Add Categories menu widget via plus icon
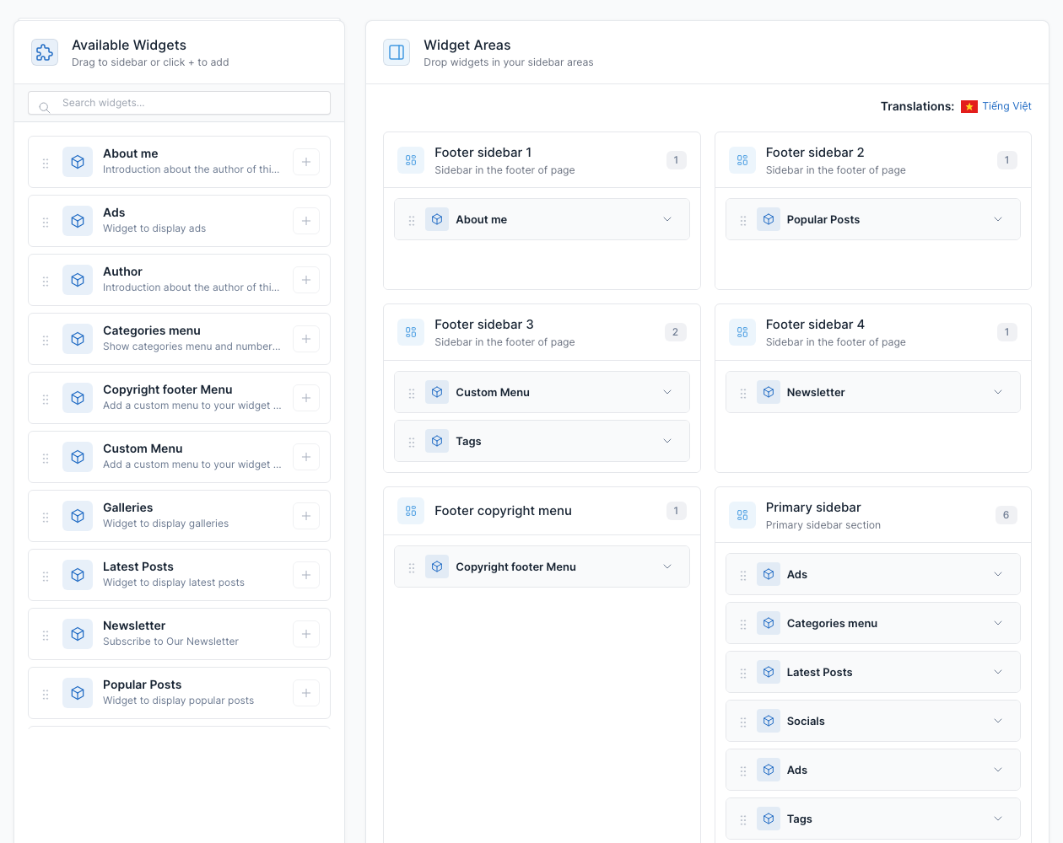1063x843 pixels. click(306, 339)
